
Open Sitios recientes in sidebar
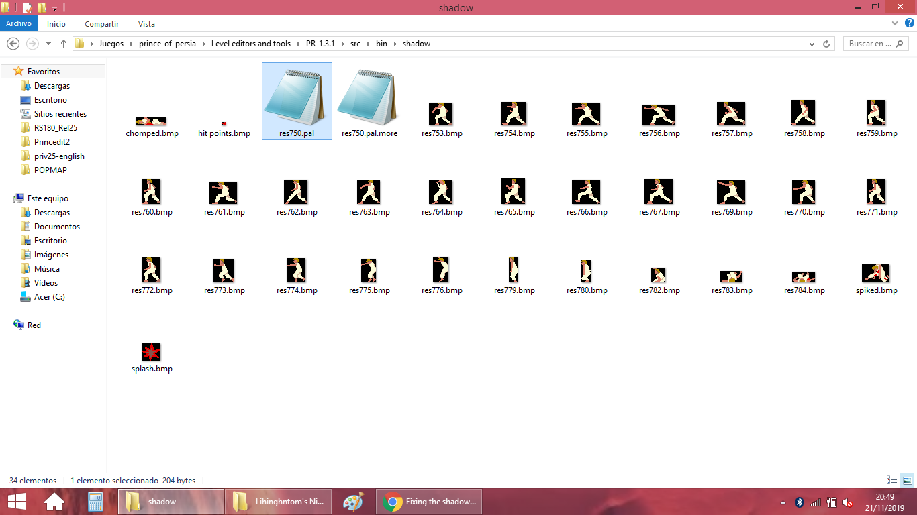[60, 114]
